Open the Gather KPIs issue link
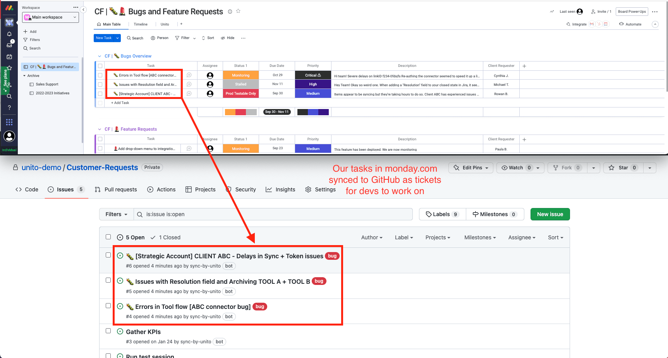 pyautogui.click(x=143, y=332)
